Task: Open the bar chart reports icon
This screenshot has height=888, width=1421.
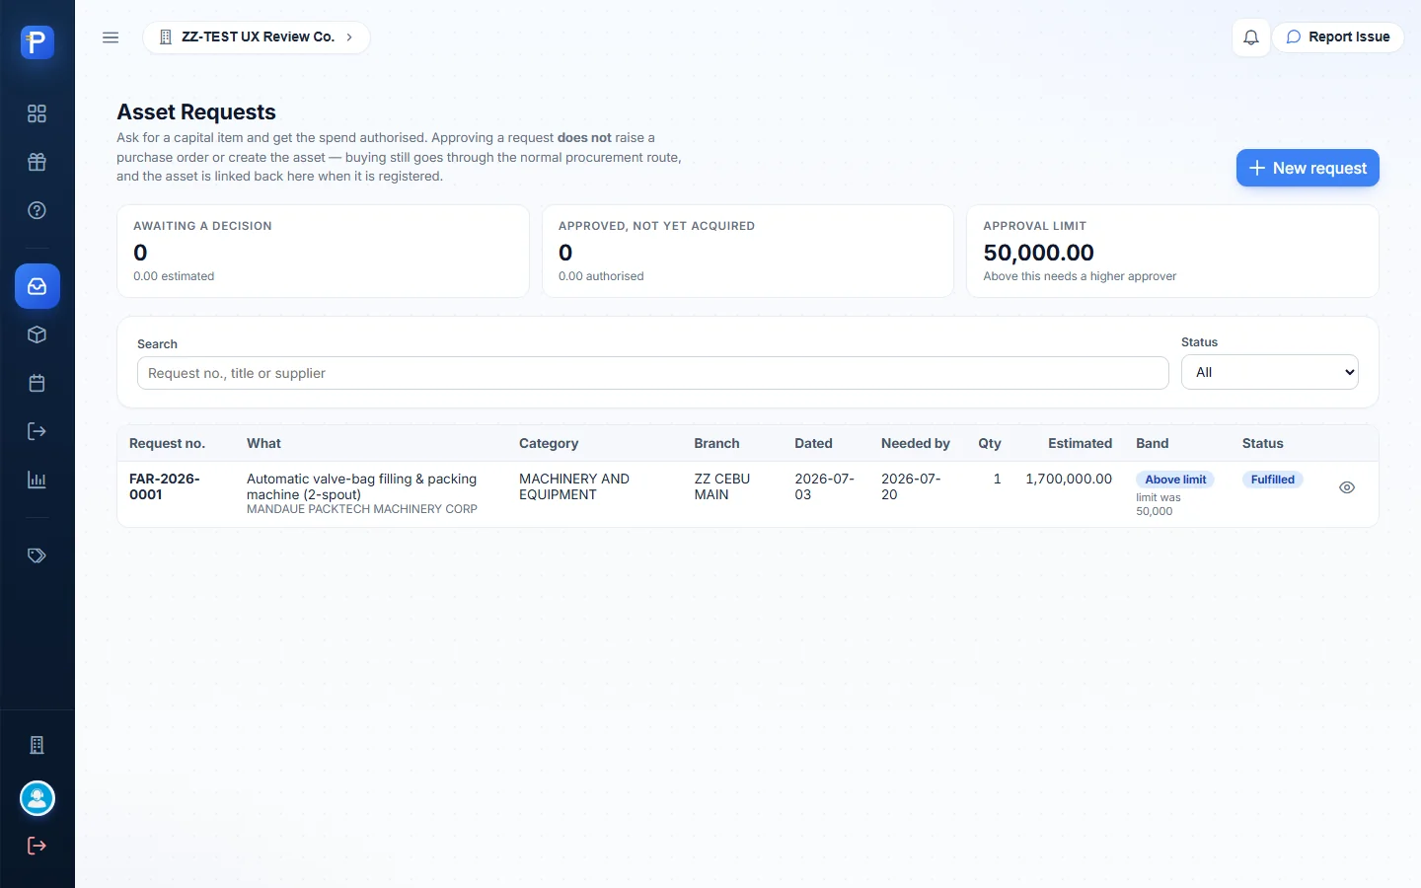Action: click(x=37, y=480)
